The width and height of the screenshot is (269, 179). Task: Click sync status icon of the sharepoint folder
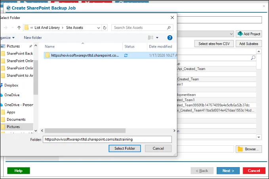point(126,55)
